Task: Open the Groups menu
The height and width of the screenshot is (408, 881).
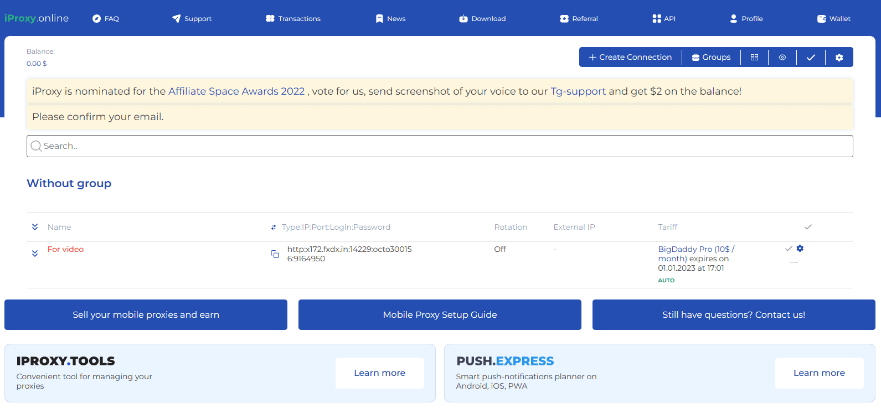Action: (711, 58)
